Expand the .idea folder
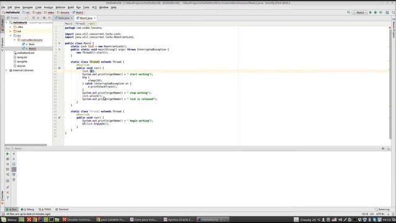The height and width of the screenshot is (223, 396). pyautogui.click(x=11, y=27)
